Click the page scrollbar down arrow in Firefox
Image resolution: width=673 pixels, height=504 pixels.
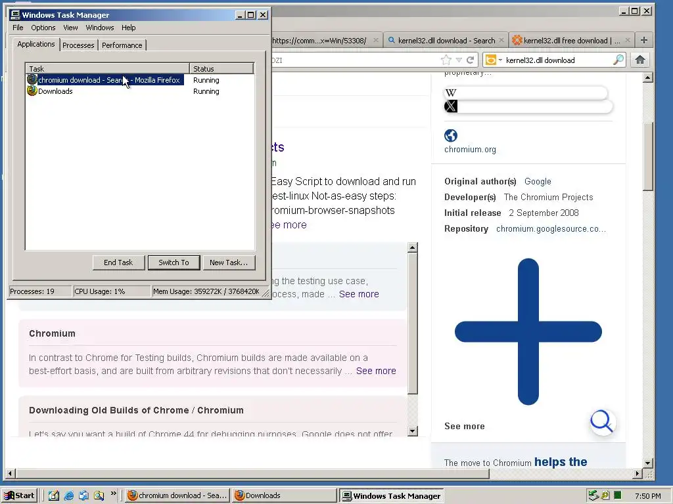click(x=648, y=463)
